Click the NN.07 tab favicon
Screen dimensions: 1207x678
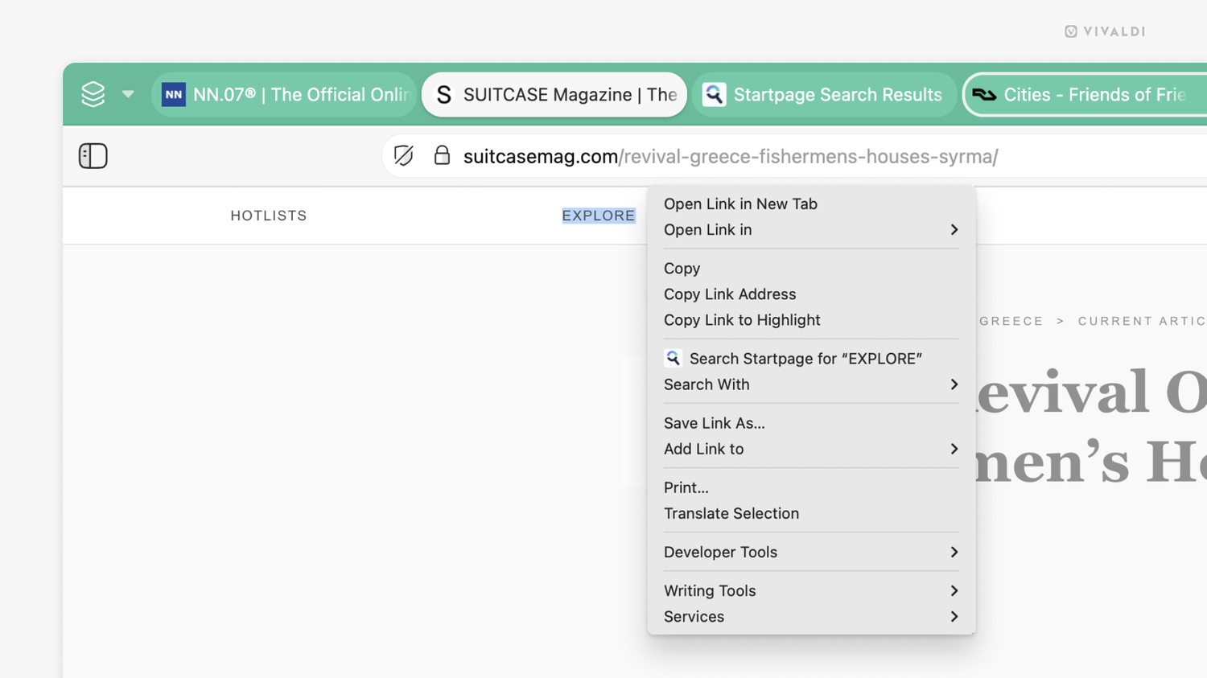(x=174, y=94)
